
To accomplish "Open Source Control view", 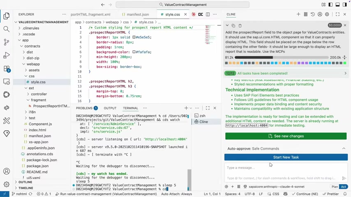I will [x=7, y=42].
